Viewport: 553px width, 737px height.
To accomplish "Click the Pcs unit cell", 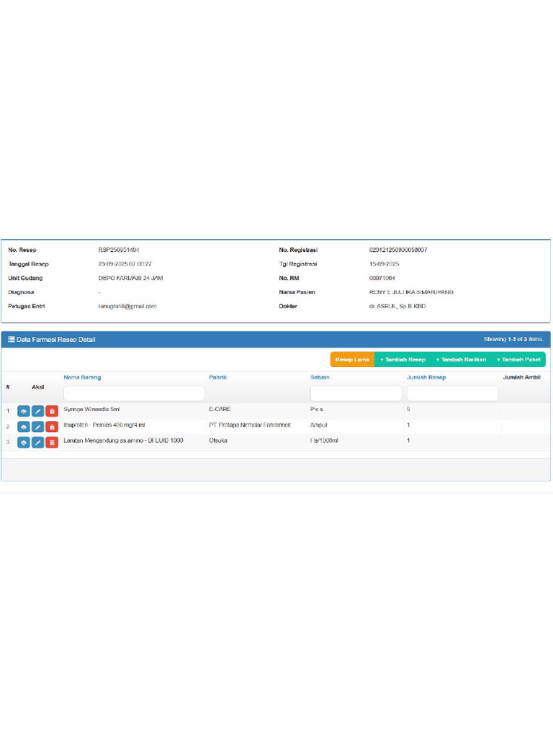I will (x=317, y=410).
